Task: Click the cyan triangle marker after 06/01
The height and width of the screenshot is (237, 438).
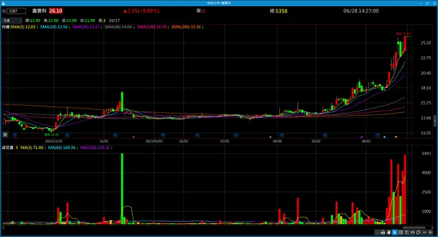Action: tap(384, 137)
